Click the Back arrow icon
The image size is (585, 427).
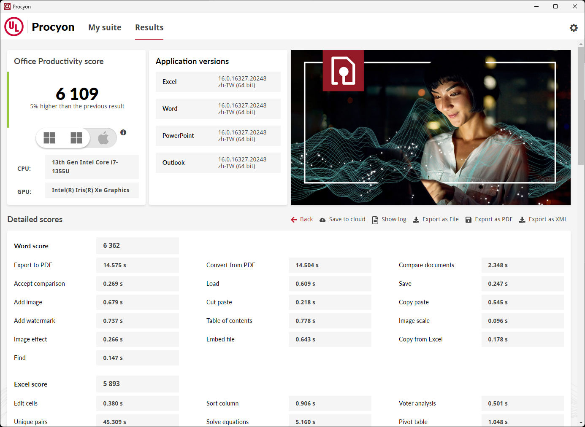point(294,220)
